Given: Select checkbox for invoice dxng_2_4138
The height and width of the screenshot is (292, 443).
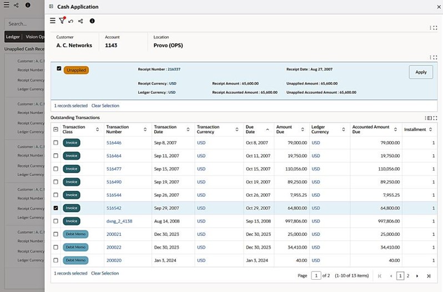Looking at the screenshot, I should click(56, 221).
